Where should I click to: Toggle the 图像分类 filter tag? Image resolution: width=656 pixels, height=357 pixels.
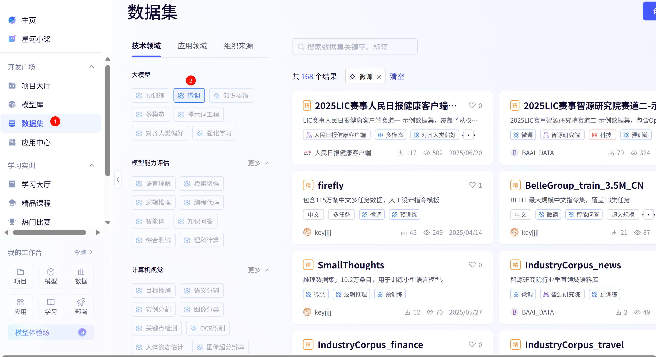point(202,309)
